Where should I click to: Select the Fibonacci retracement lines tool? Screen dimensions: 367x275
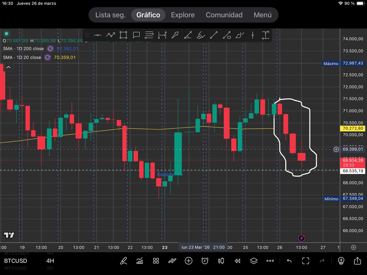(x=149, y=35)
